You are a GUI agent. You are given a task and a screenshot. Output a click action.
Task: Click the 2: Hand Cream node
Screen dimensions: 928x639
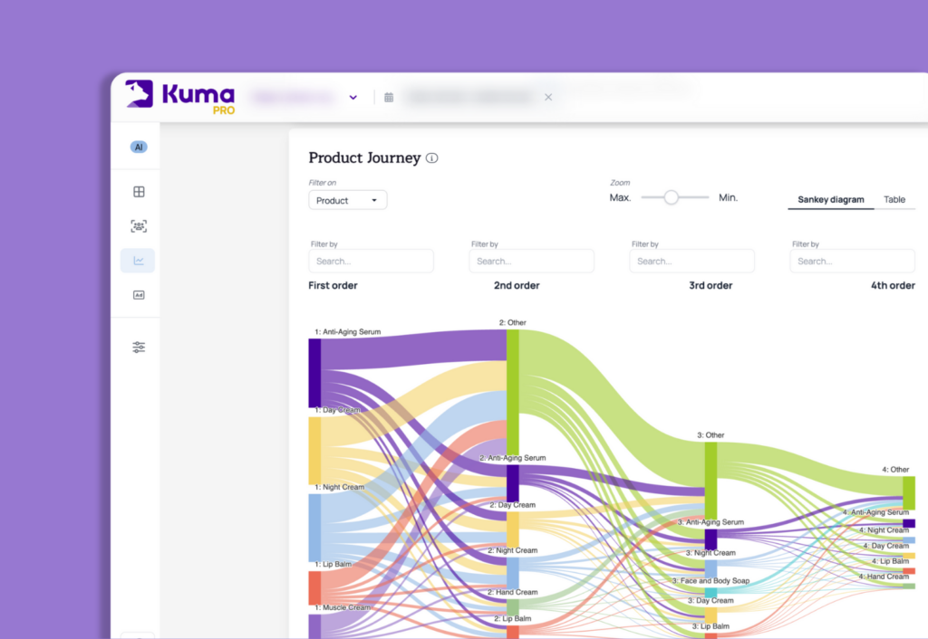513,606
